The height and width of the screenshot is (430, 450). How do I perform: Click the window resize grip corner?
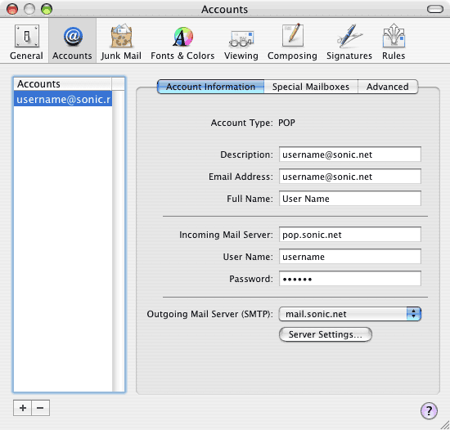444,424
